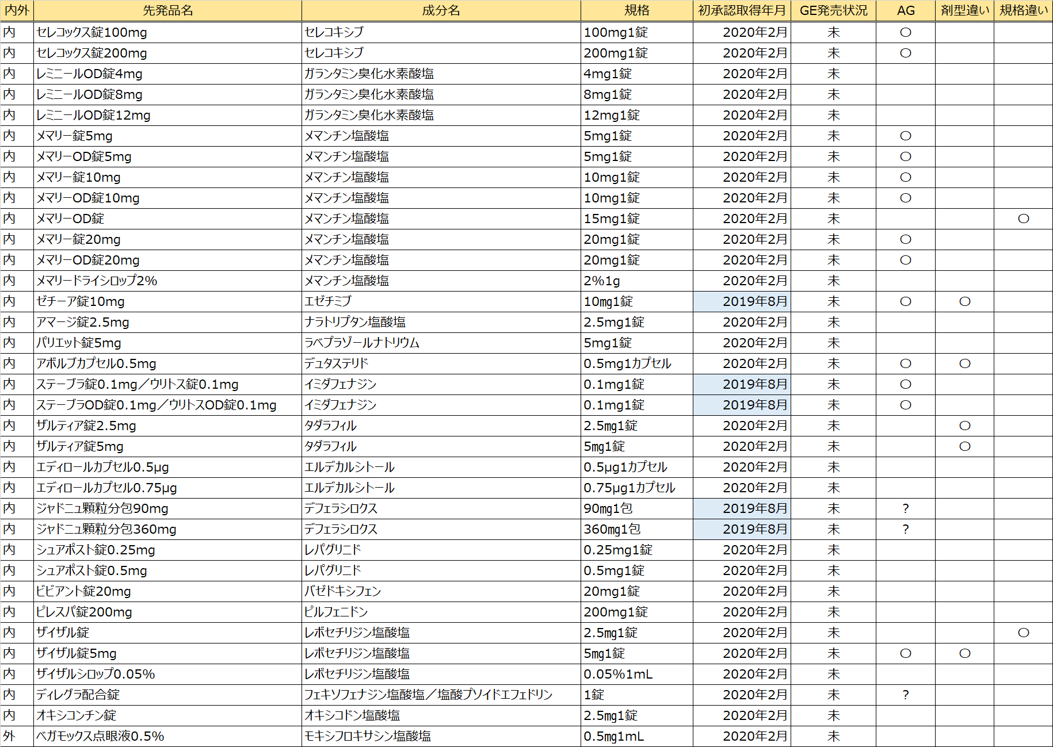Click the バゼドキシフェン cell
Viewport: 1053px width, 747px height.
pyautogui.click(x=441, y=591)
